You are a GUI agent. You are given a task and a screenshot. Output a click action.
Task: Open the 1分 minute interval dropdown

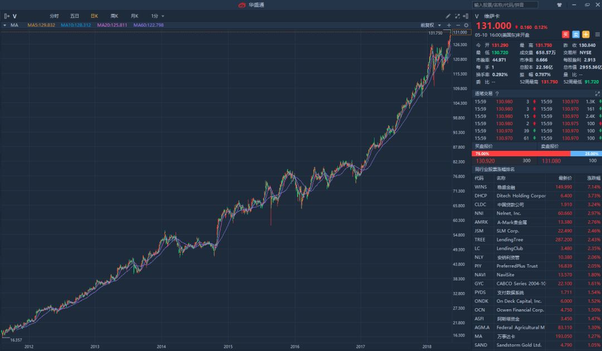tap(158, 16)
